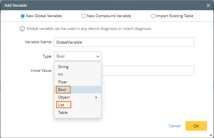Viewport: 214px width, 138px height.
Task: Collapse the Type dropdown via its chevron
Action: [97, 56]
